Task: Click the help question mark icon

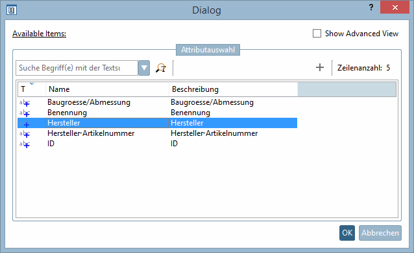Action: point(371,7)
